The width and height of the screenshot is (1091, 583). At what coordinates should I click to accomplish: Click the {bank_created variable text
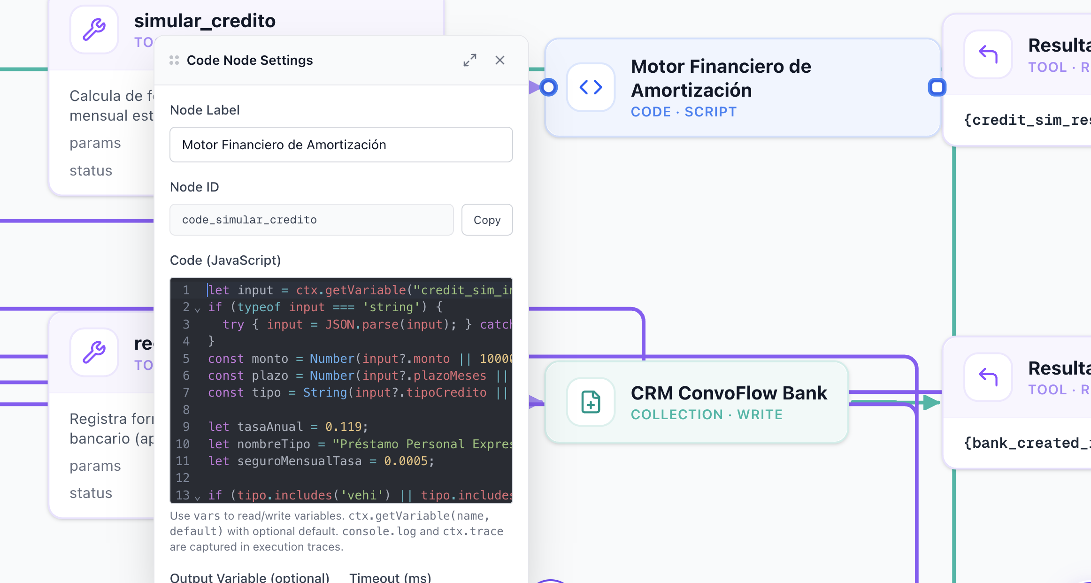click(x=1027, y=443)
